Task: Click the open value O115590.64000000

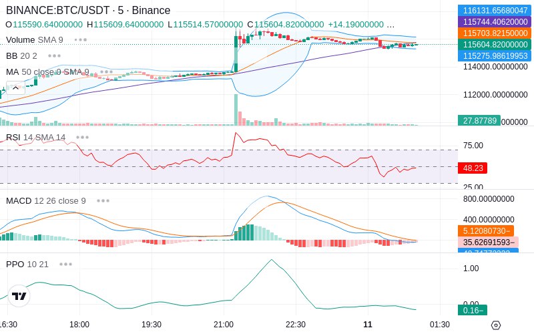Action: [x=44, y=25]
